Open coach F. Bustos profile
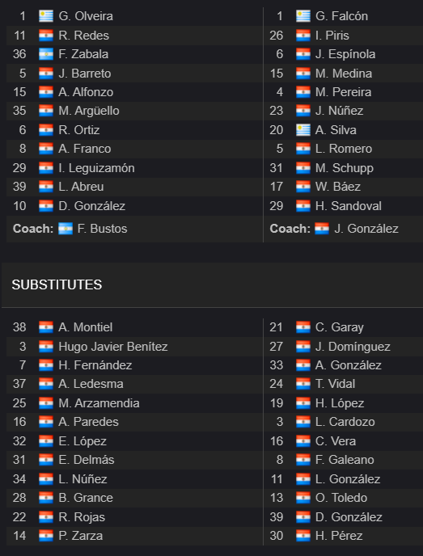The width and height of the screenshot is (423, 556). coord(102,229)
